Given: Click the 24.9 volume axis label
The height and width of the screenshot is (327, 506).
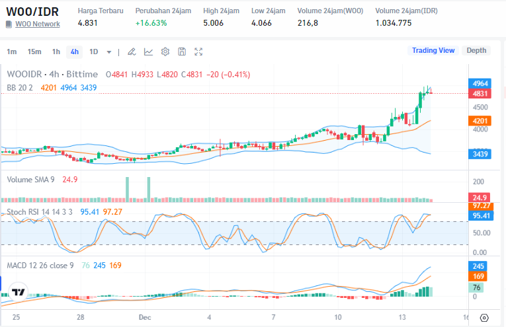Looking at the screenshot, I should click(x=480, y=198).
